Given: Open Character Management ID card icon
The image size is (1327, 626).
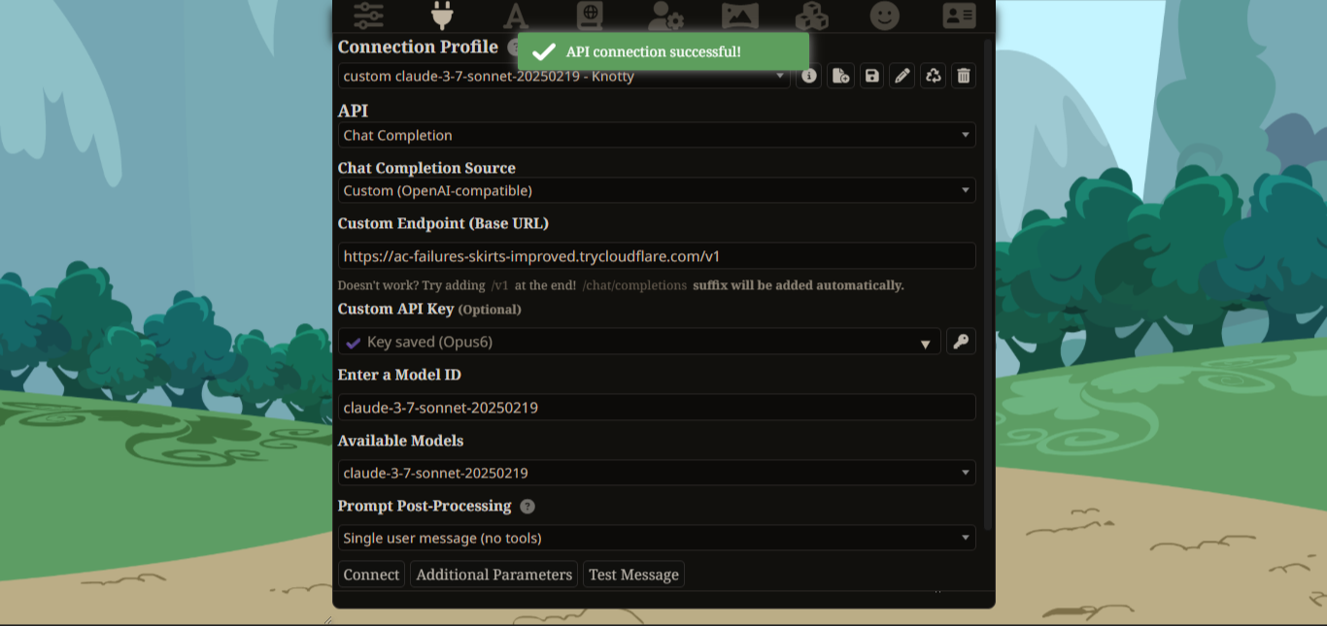Looking at the screenshot, I should pyautogui.click(x=959, y=16).
